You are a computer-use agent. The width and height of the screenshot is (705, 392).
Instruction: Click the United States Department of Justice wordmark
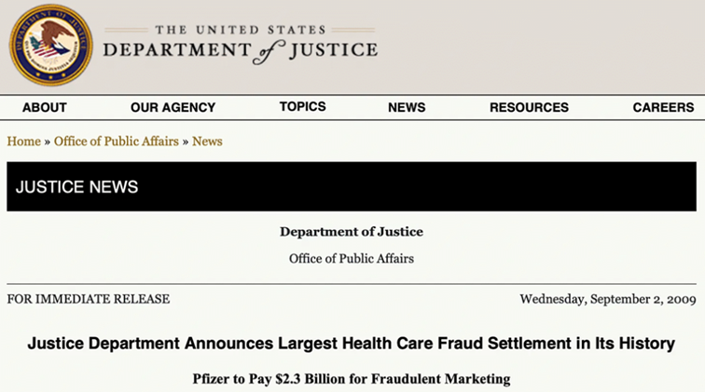click(240, 44)
